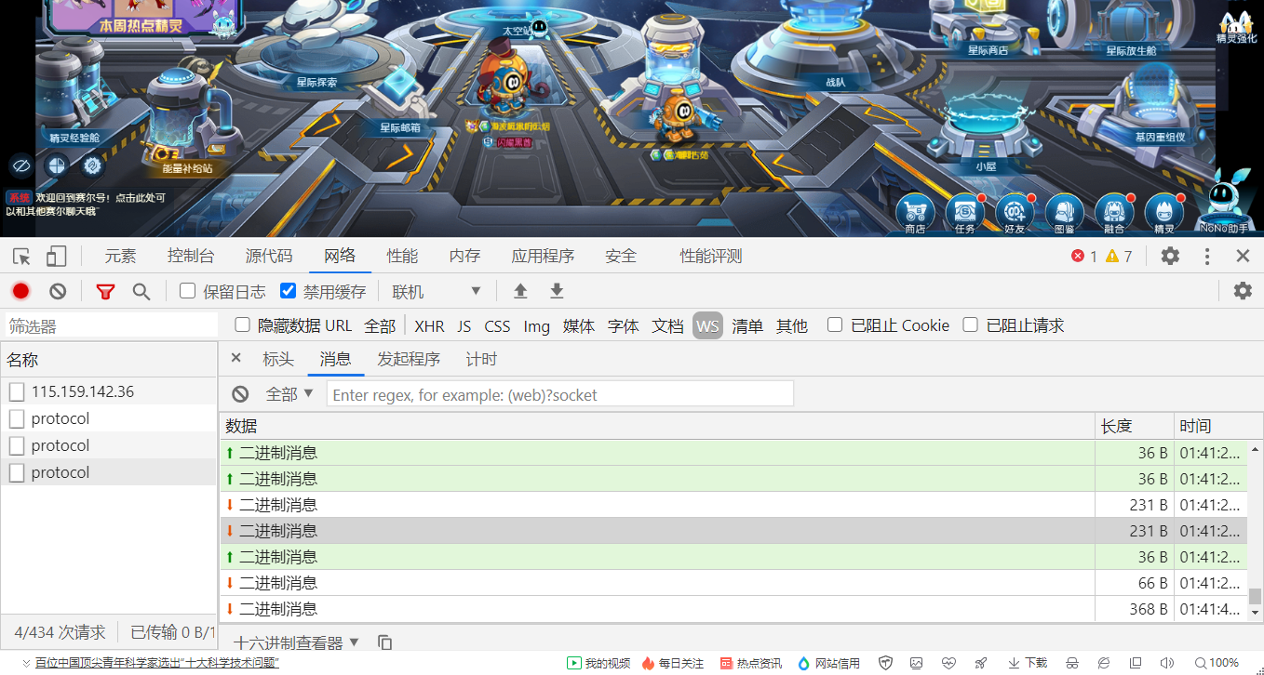Uncheck the 禁用缓存 checkbox
The image size is (1264, 675).
(x=288, y=291)
